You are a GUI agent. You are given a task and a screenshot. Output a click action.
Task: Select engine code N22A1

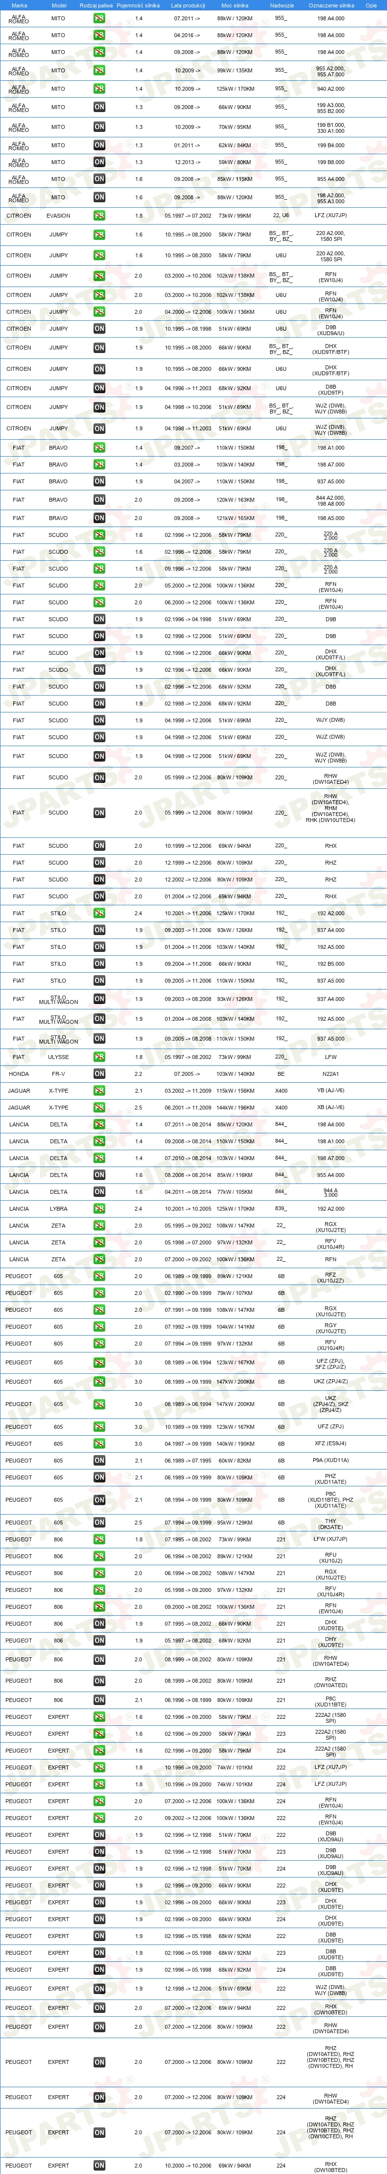coord(331,1074)
